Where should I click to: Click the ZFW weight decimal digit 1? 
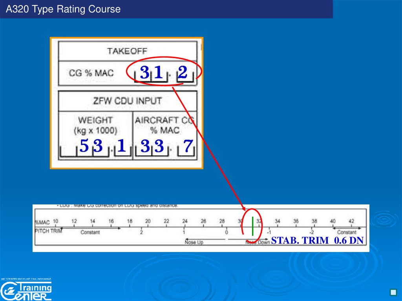[122, 145]
